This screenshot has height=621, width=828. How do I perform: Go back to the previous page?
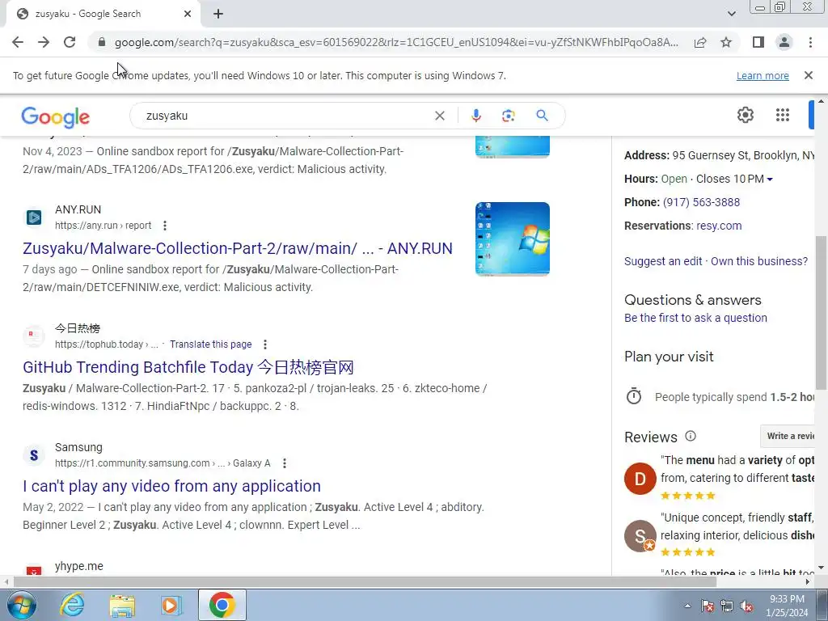click(18, 42)
